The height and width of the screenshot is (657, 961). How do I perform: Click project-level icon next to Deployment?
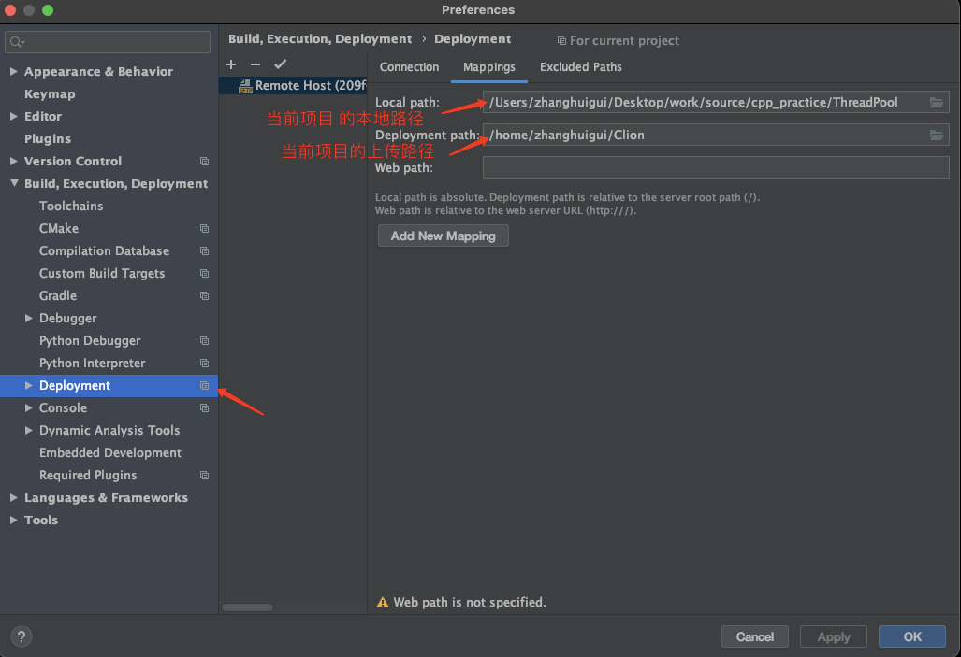point(204,386)
